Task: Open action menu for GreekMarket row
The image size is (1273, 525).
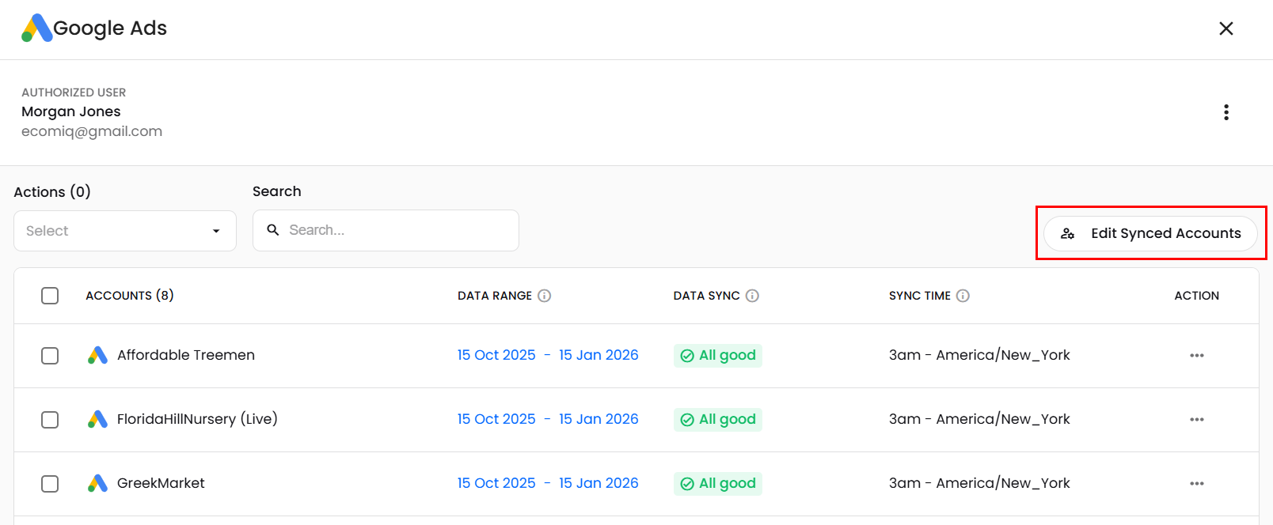Action: tap(1196, 484)
